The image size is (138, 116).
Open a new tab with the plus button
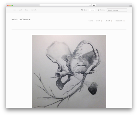(x=131, y=6)
